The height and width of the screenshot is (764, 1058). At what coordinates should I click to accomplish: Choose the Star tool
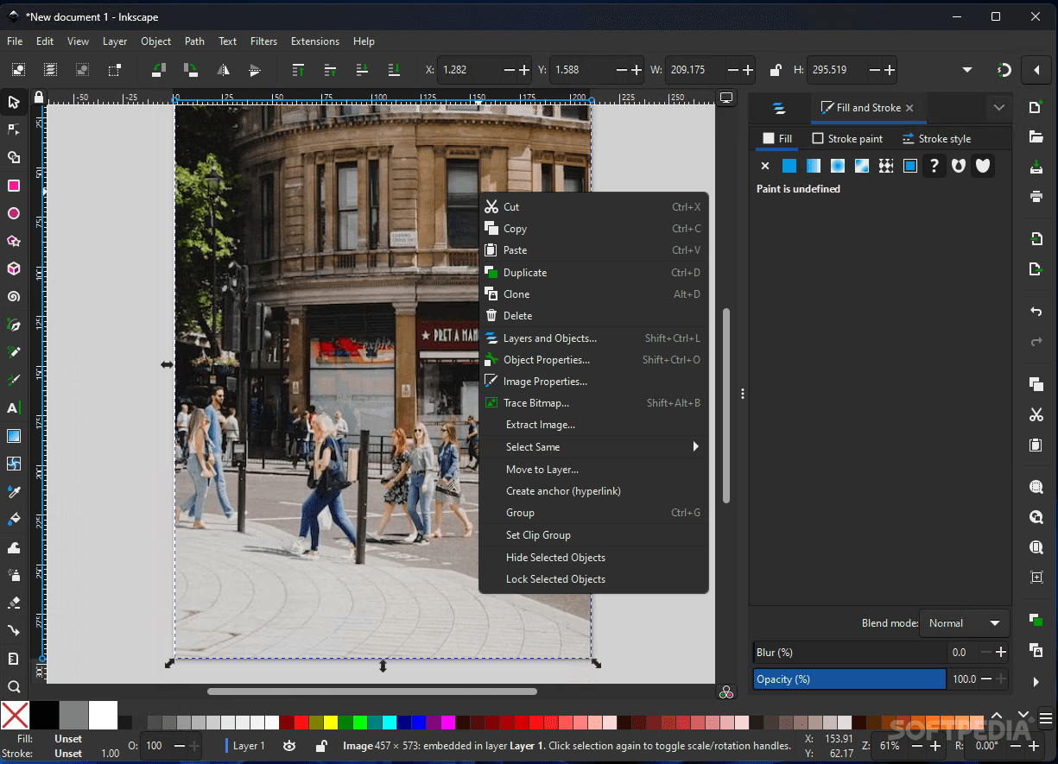click(x=14, y=241)
